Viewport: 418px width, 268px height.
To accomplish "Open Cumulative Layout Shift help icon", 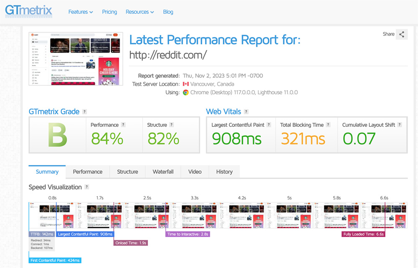I will point(399,124).
